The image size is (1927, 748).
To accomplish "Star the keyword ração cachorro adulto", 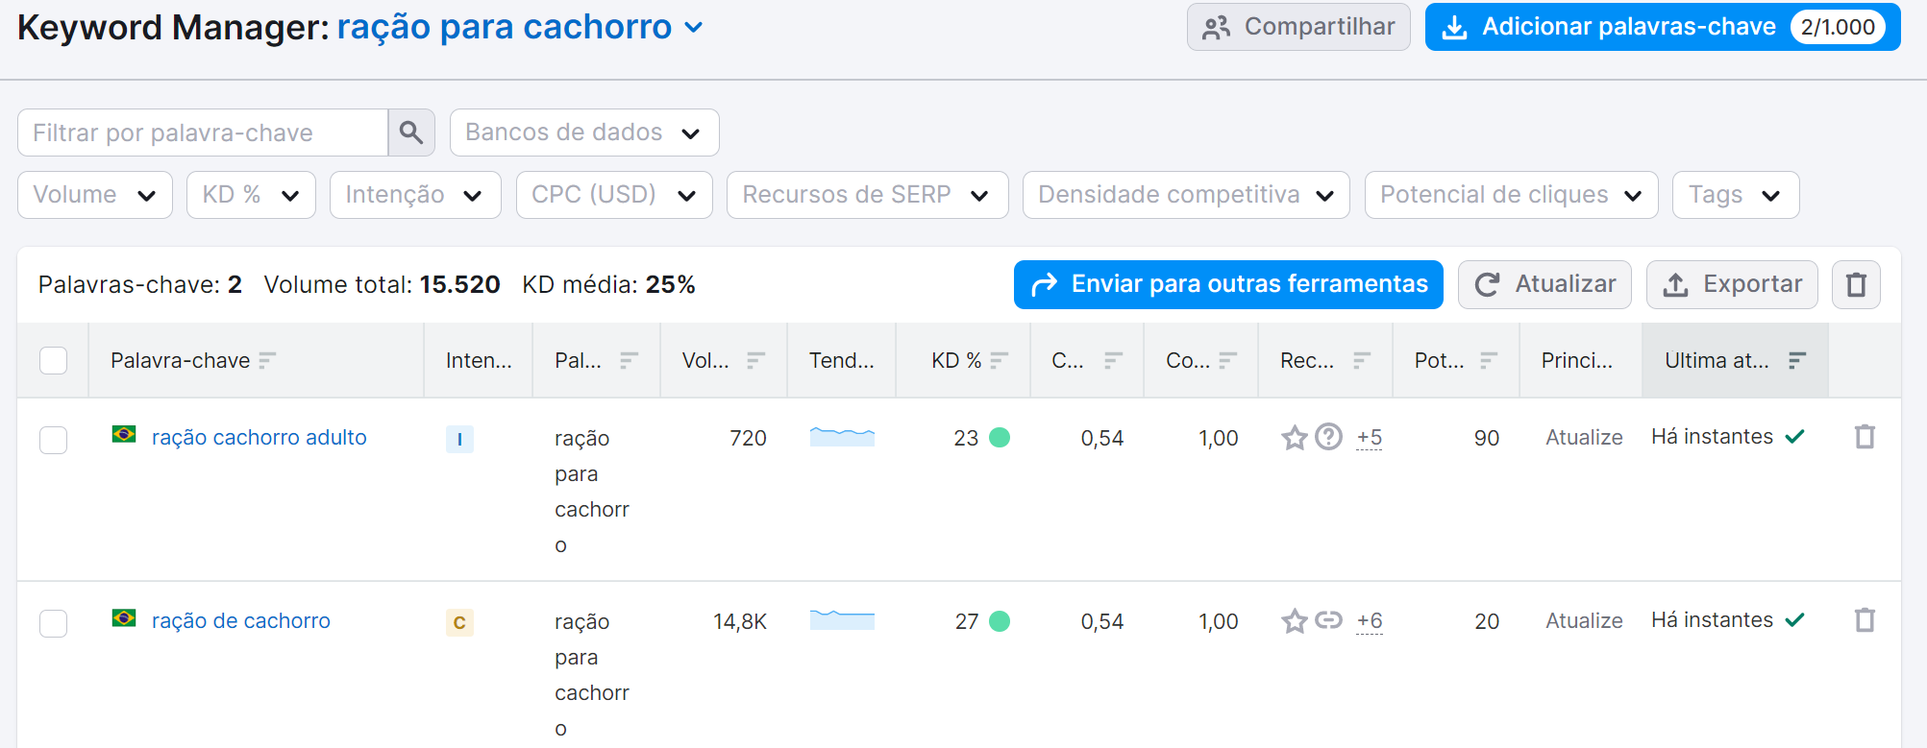I will pos(1293,437).
